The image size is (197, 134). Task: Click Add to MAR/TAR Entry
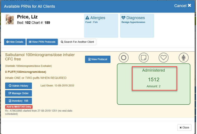tap(19, 107)
